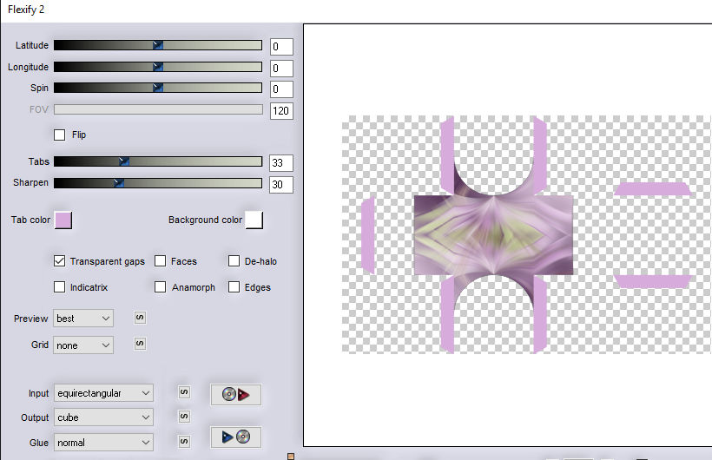712x460 pixels.
Task: Click the randomize button beside Preview dropdown
Action: [x=140, y=318]
